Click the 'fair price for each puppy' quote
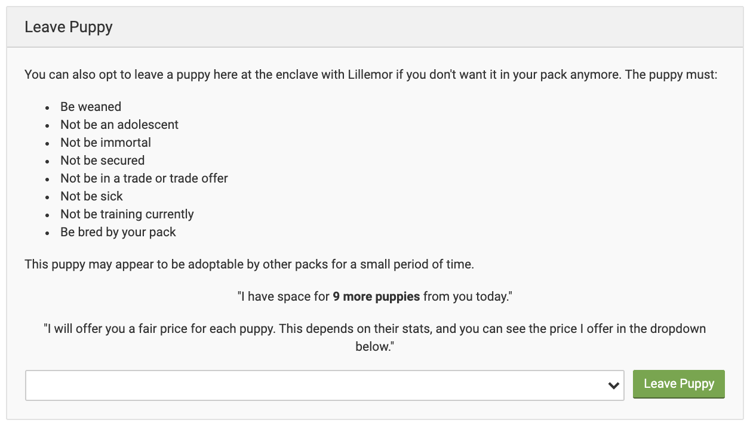 [x=374, y=329]
